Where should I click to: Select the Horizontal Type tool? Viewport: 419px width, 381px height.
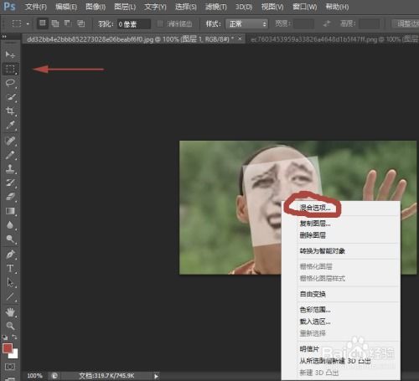tap(10, 269)
